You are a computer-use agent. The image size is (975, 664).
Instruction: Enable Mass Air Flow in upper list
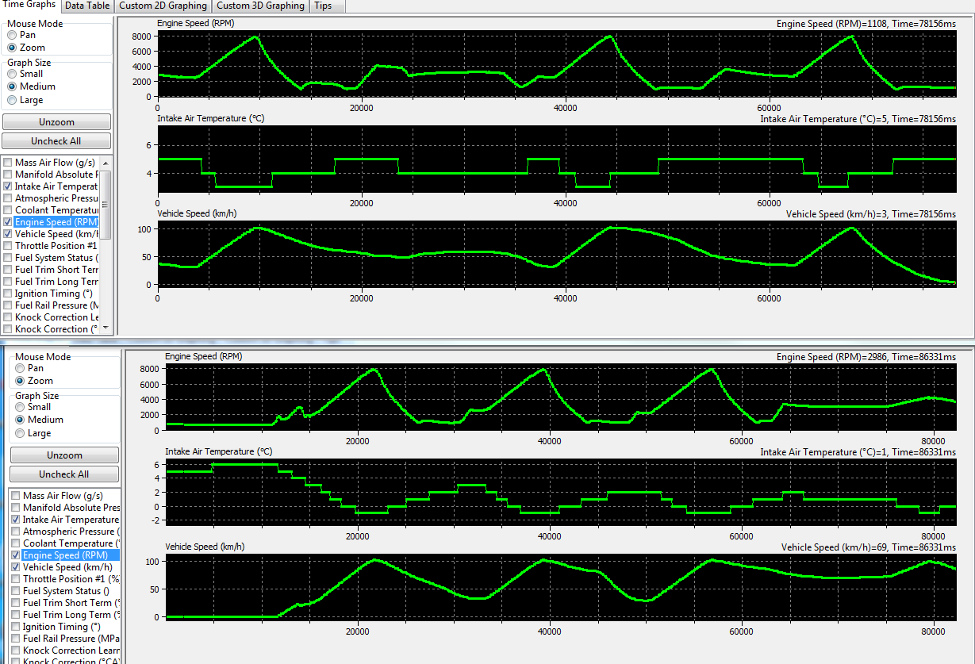pos(7,163)
